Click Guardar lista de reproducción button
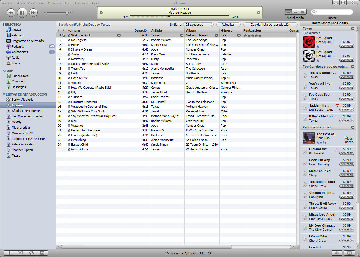 point(270,25)
